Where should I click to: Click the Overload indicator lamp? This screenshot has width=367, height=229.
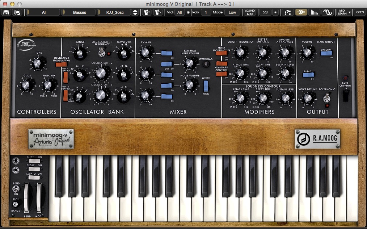click(x=206, y=64)
